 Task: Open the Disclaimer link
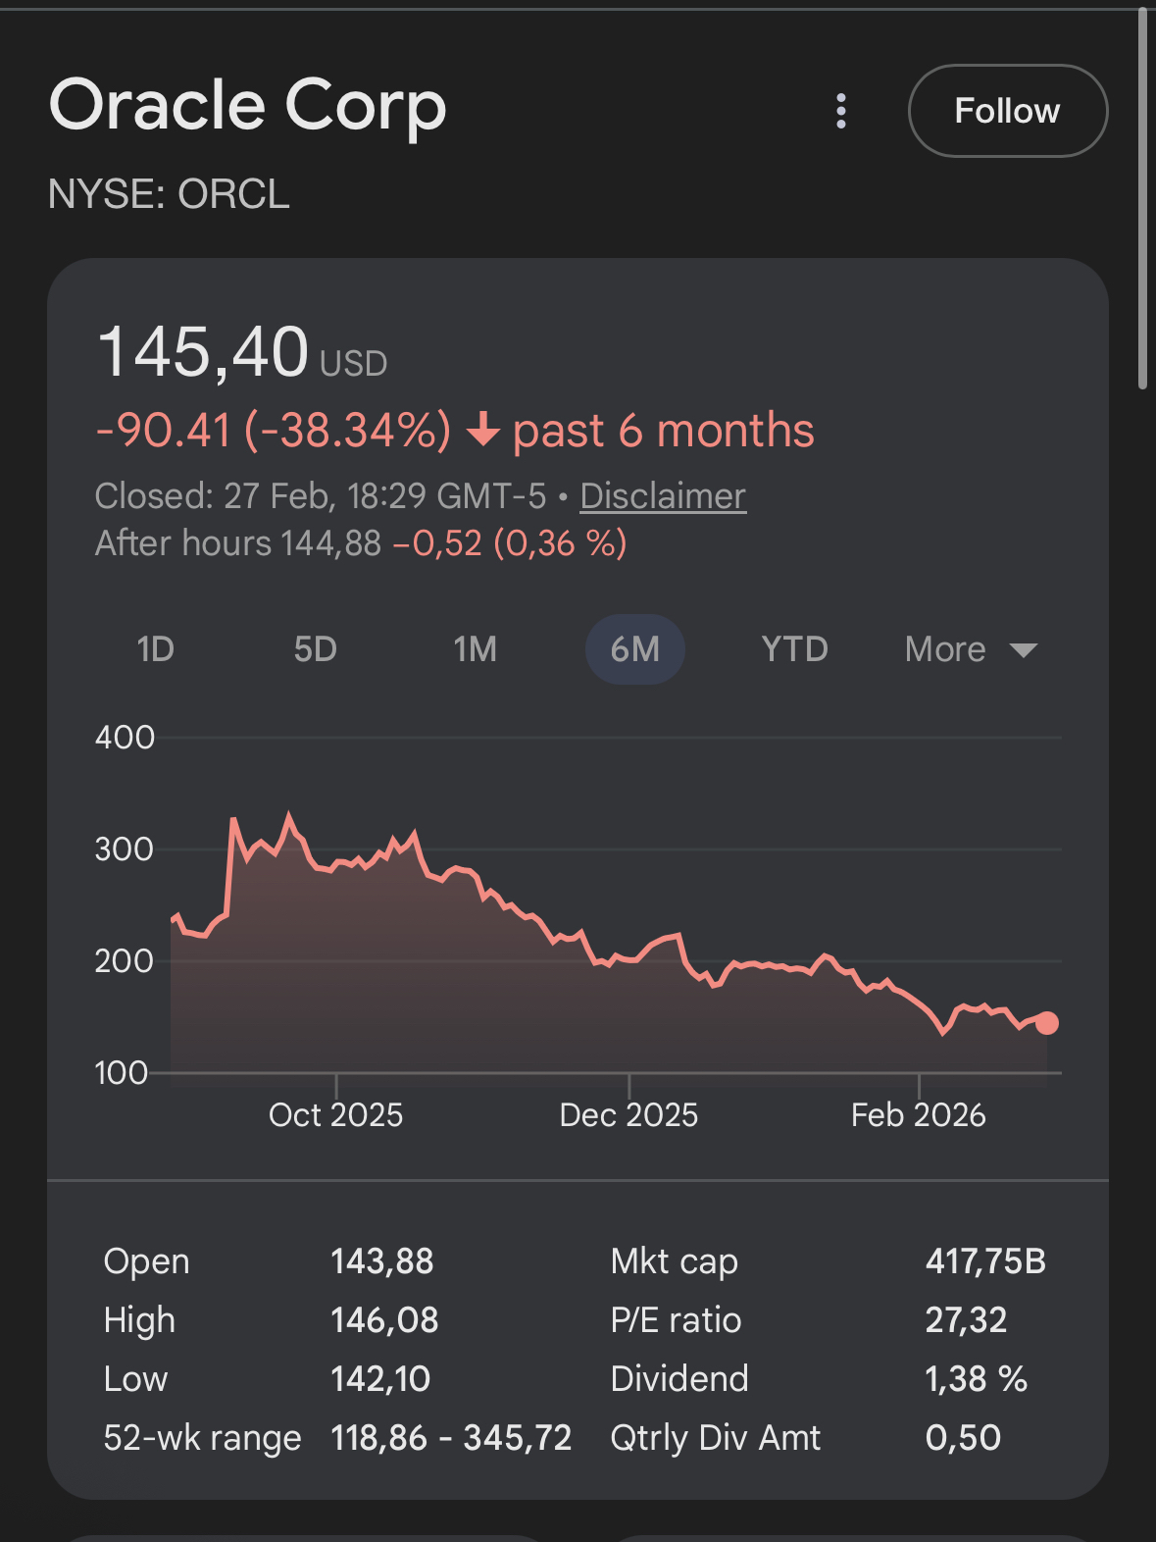tap(662, 496)
